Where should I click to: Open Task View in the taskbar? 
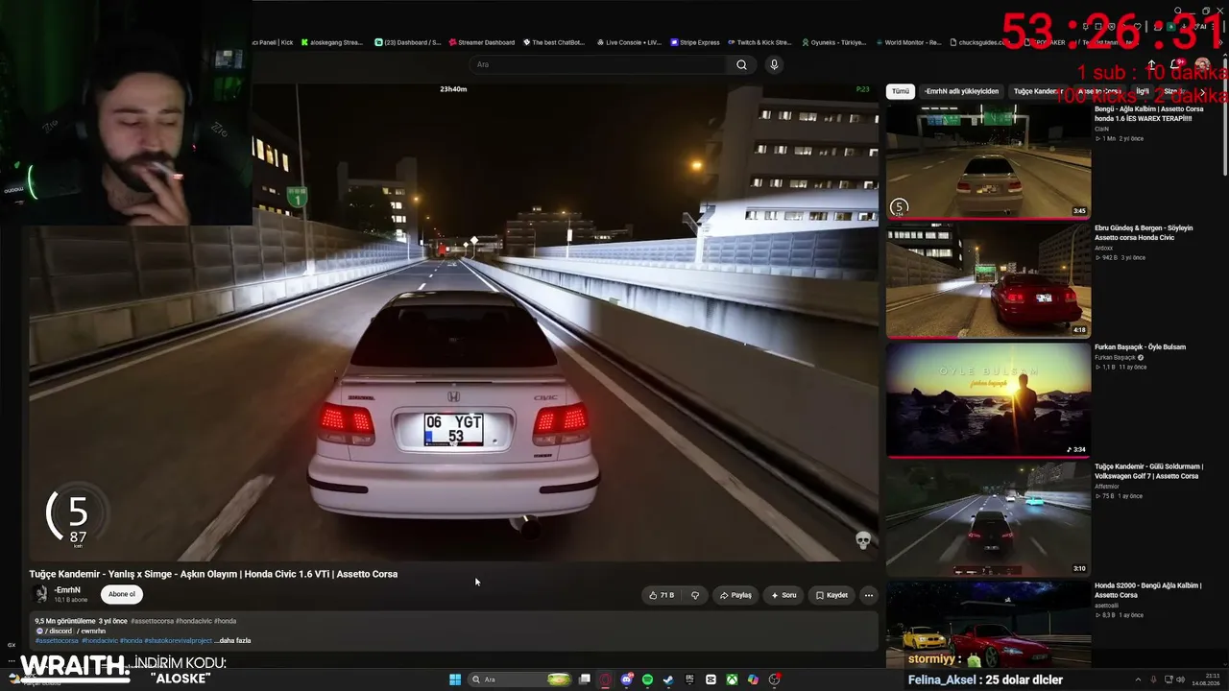pos(584,679)
